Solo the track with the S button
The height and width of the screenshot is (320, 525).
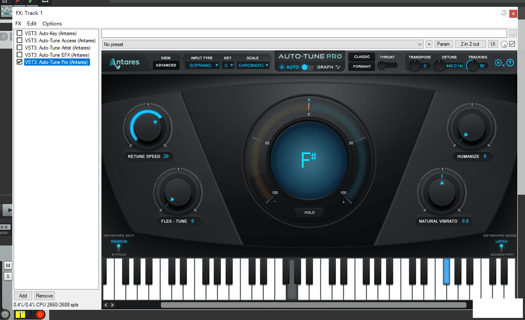[x=8, y=276]
